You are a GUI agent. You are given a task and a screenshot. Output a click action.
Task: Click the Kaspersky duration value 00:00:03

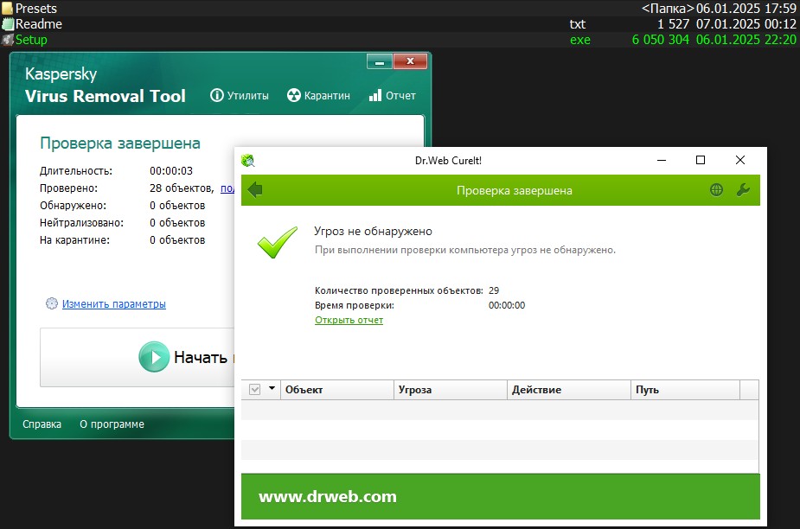point(171,171)
